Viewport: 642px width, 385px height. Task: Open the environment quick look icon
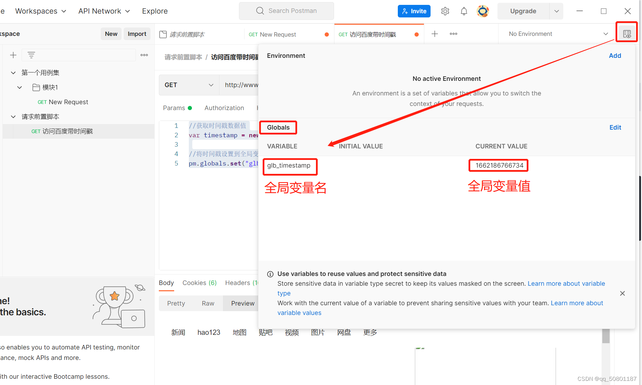tap(627, 34)
